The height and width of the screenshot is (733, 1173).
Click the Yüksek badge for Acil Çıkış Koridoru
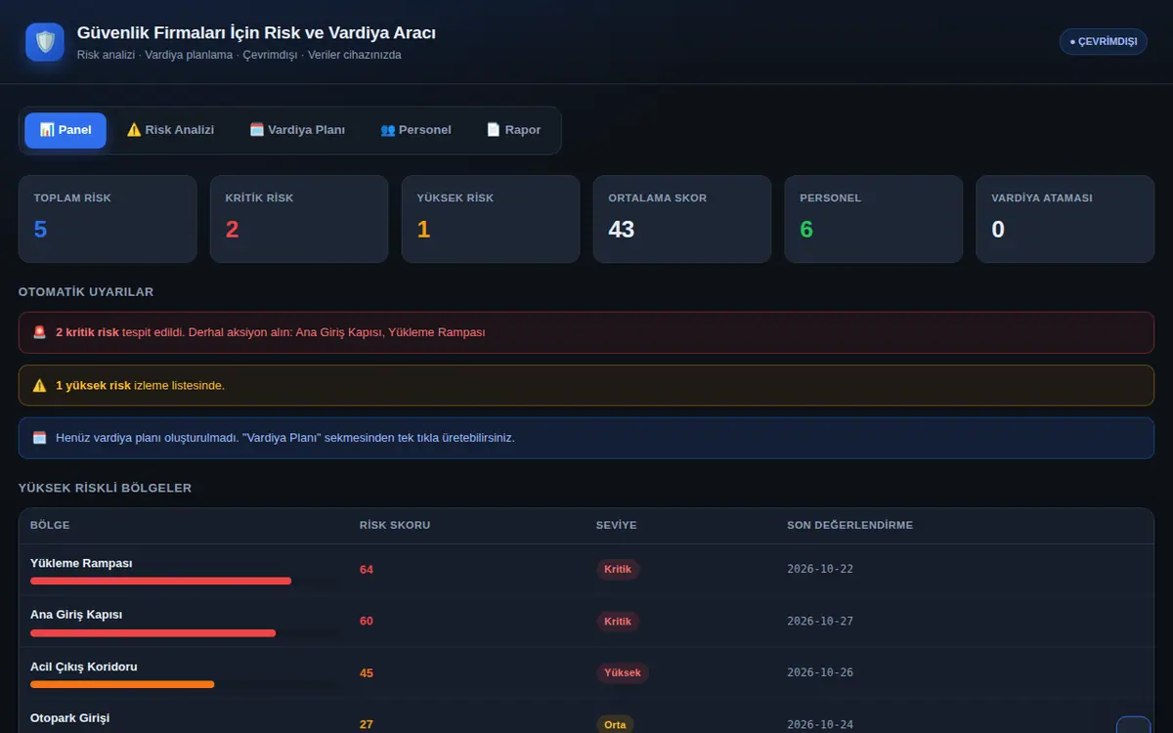pos(623,673)
